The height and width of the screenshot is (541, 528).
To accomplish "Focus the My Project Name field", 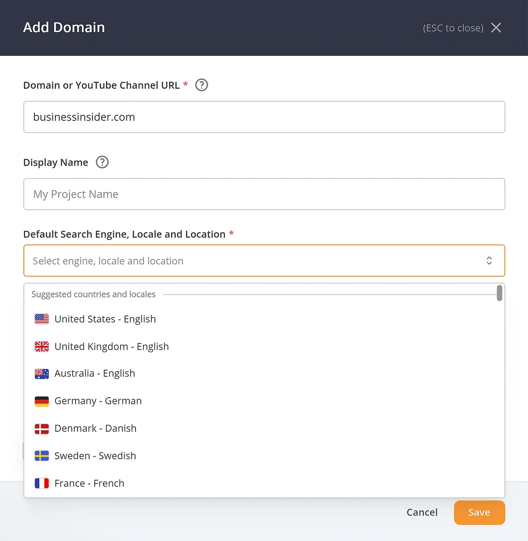I will (264, 194).
